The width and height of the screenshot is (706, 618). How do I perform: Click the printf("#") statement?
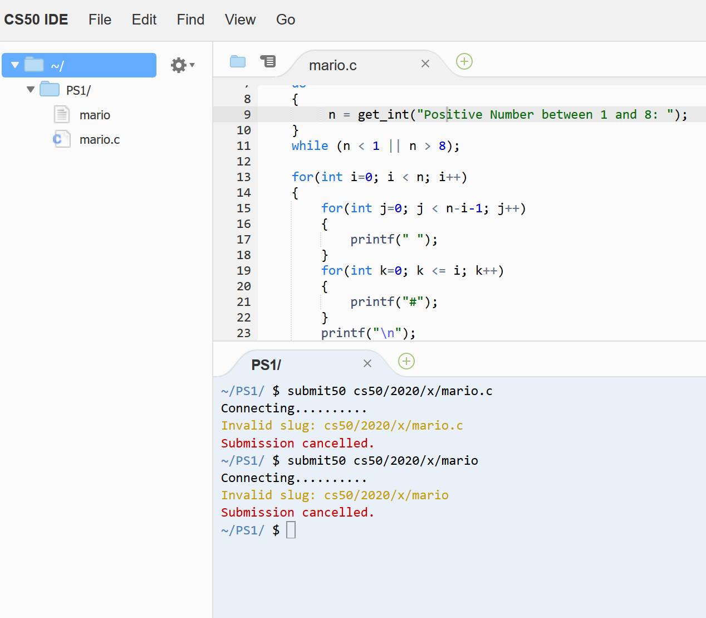click(394, 301)
